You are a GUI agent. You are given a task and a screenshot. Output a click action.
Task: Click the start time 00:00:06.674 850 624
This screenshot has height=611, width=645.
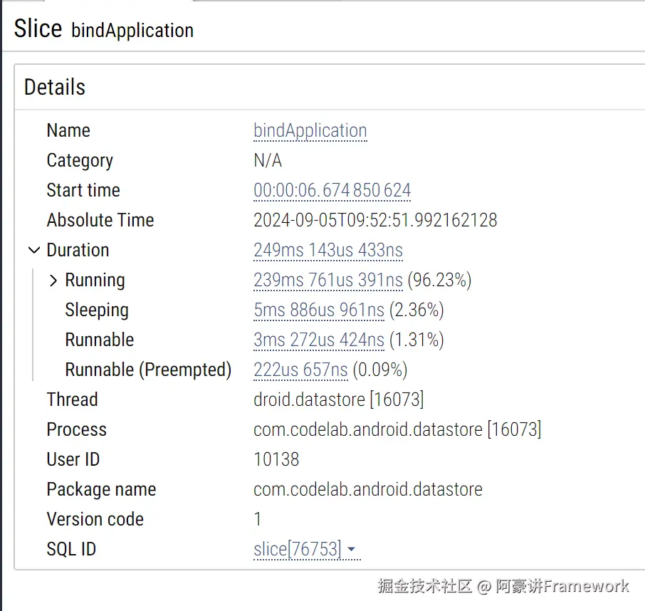click(x=332, y=191)
